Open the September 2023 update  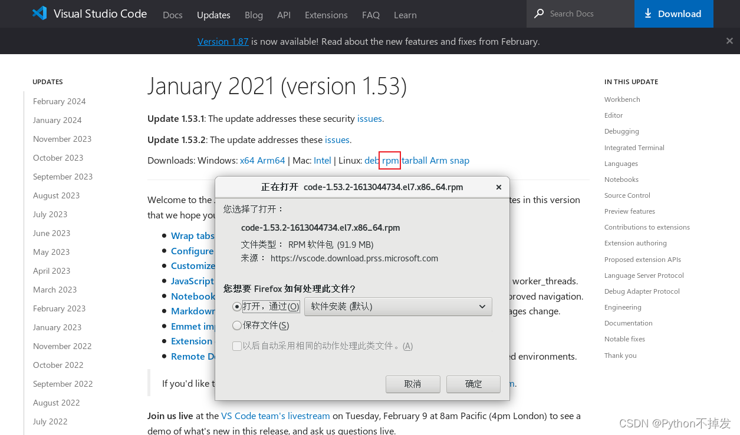point(63,177)
